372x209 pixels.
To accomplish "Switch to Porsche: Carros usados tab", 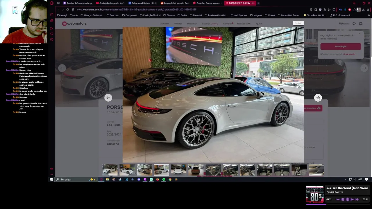I will click(x=207, y=3).
